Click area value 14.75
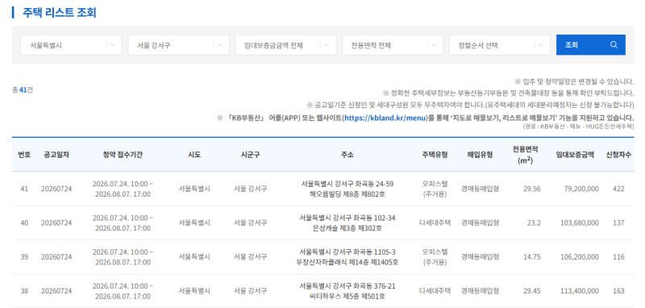The image size is (645, 308). [532, 257]
